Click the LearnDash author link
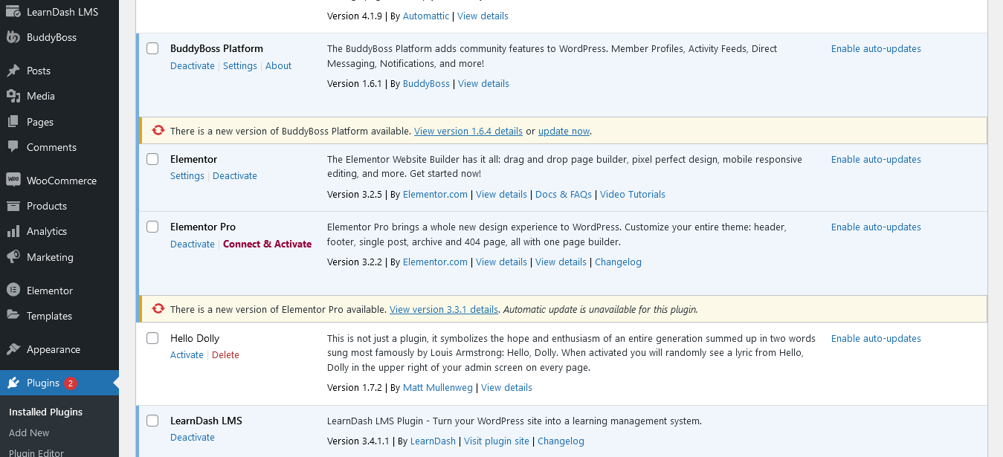This screenshot has height=457, width=1003. coord(433,441)
